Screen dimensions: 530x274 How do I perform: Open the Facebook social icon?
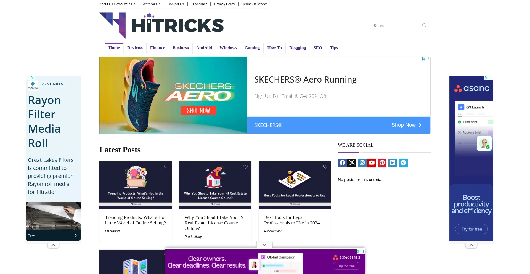342,163
